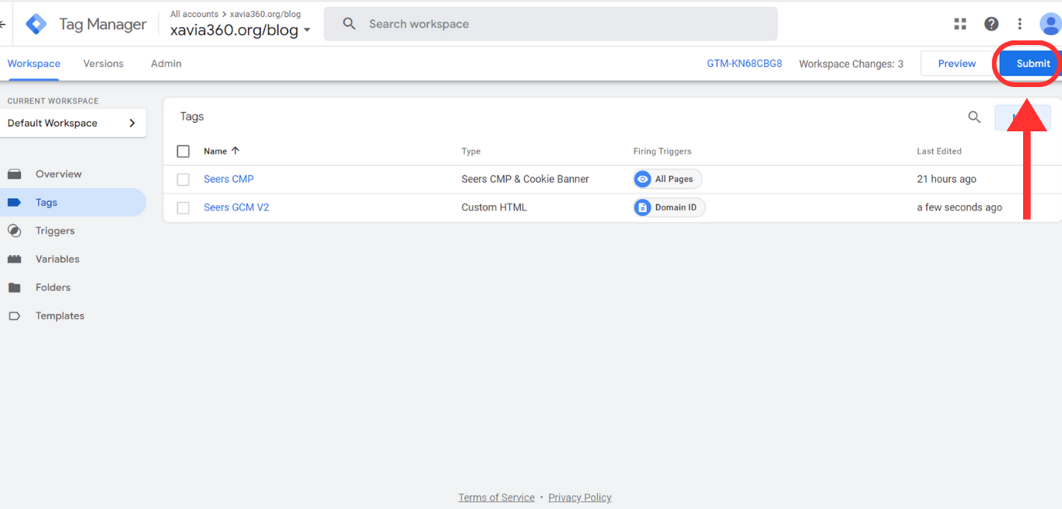This screenshot has width=1062, height=509.
Task: Tick the checkbox for Seers CMP
Action: point(183,180)
